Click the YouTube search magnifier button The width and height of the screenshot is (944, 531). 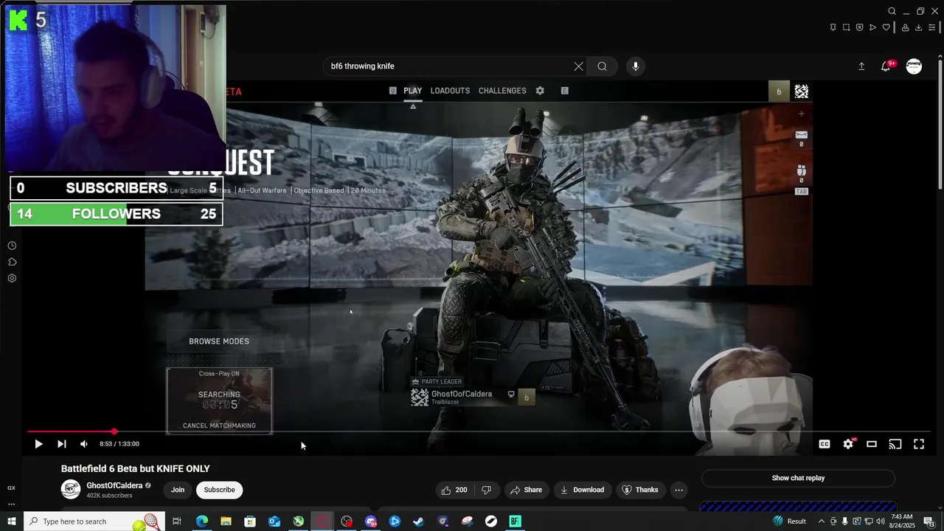tap(603, 66)
